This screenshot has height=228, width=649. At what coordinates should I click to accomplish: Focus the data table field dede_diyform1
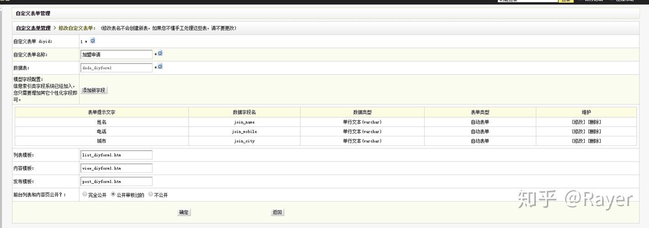click(x=116, y=68)
